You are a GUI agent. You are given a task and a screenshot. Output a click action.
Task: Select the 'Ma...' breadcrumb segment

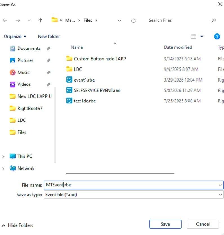point(70,21)
